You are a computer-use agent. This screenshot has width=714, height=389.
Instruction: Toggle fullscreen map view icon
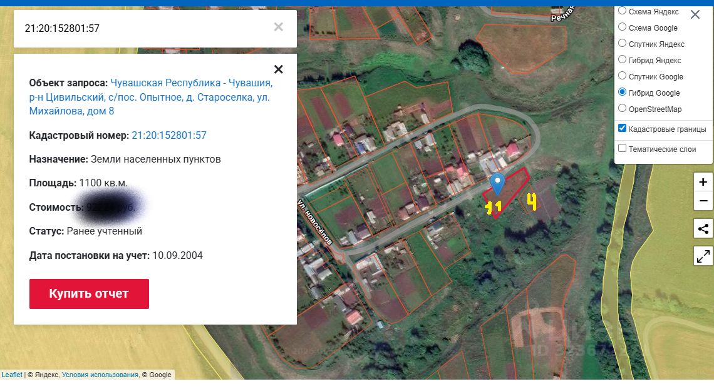coord(703,256)
